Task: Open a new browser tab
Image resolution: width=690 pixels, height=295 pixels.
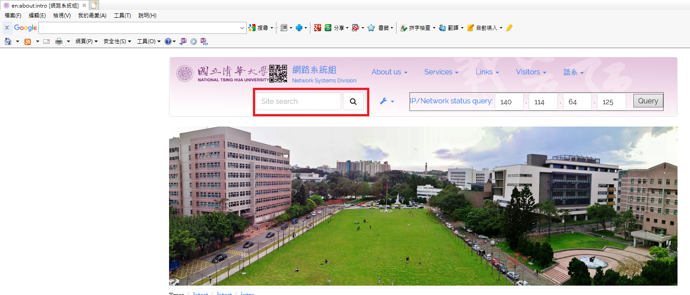Action: click(x=94, y=5)
